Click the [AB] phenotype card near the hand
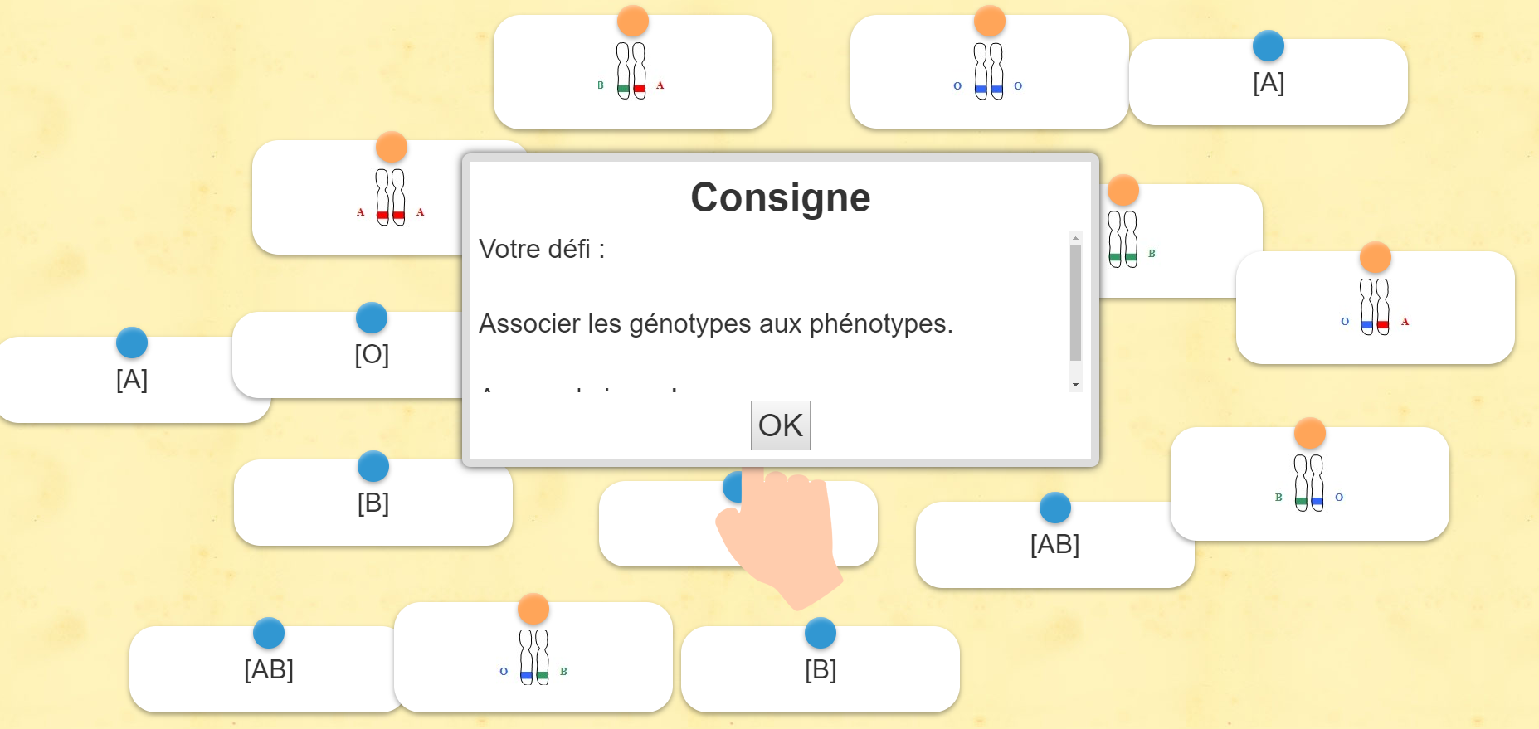This screenshot has width=1539, height=729. [1054, 545]
